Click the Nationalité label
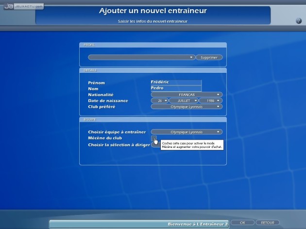Image resolution: width=306 pixels, height=229 pixels. click(x=101, y=95)
